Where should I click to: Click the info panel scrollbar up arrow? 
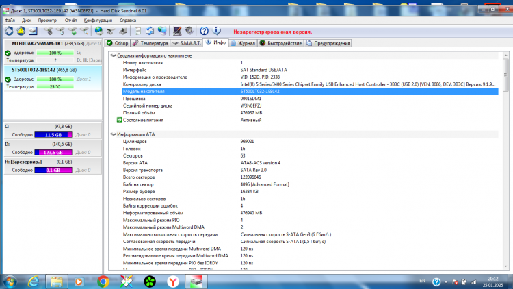coord(505,55)
